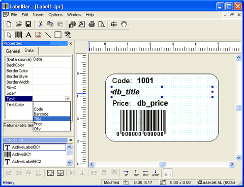Click the Objects list scroll-down arrow
The image size is (244, 187).
point(69,162)
